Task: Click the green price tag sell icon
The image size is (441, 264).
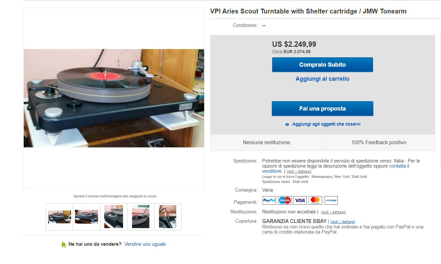Action: click(63, 244)
